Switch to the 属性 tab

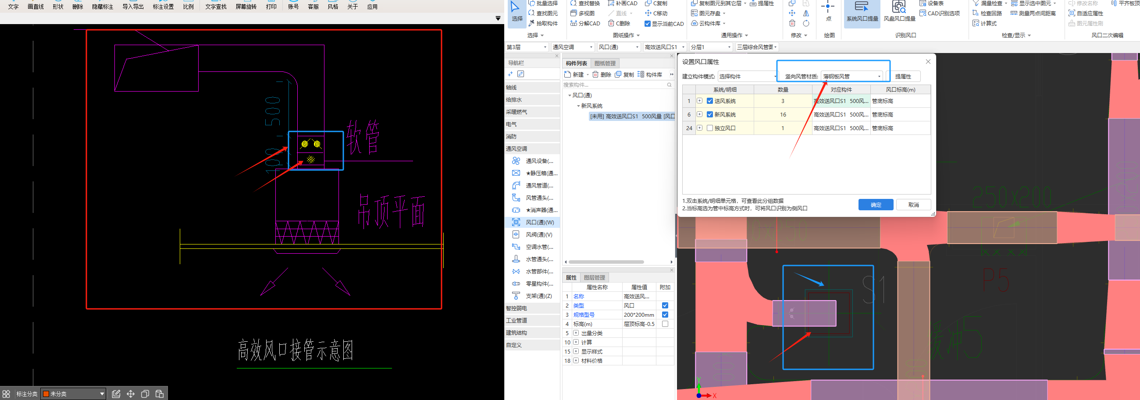coord(571,278)
